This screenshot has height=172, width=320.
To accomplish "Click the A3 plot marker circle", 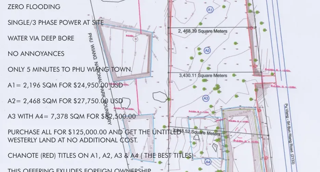I will 206,98.
